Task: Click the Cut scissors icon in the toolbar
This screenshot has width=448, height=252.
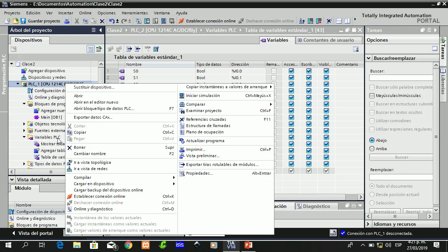Action: [x=77, y=21]
